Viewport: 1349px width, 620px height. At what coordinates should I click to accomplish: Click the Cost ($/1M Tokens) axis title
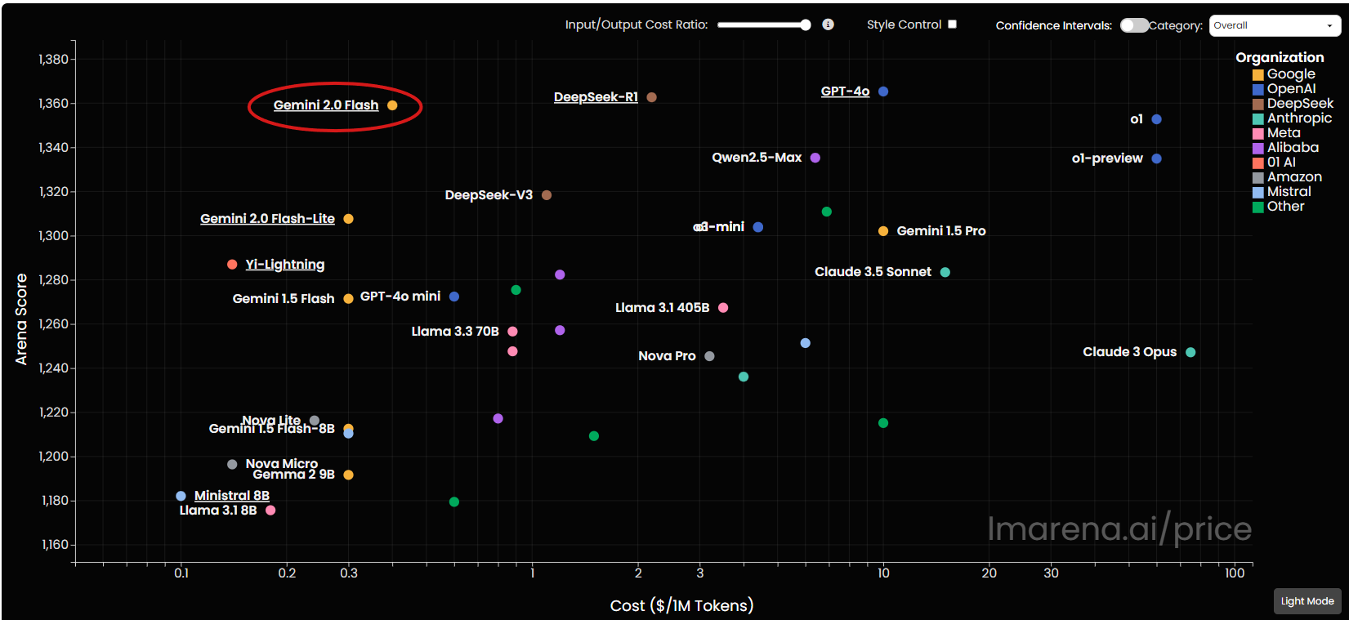coord(681,605)
